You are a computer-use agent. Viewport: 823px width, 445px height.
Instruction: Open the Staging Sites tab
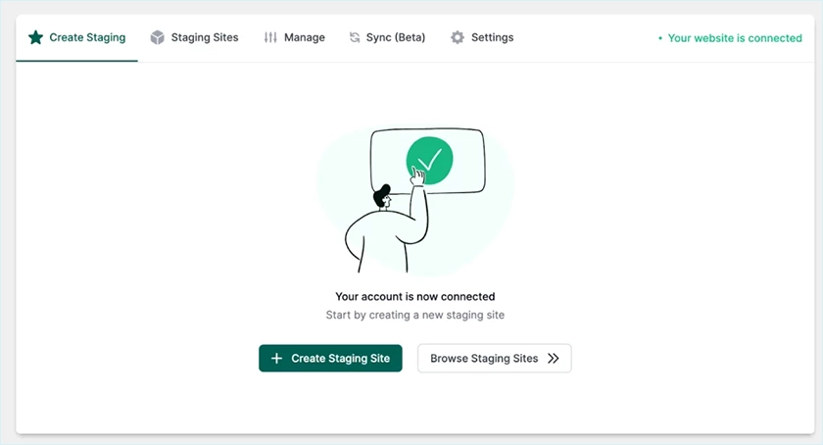205,38
